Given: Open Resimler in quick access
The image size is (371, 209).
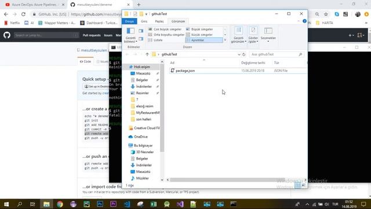Looking at the screenshot, I should pos(142,93).
